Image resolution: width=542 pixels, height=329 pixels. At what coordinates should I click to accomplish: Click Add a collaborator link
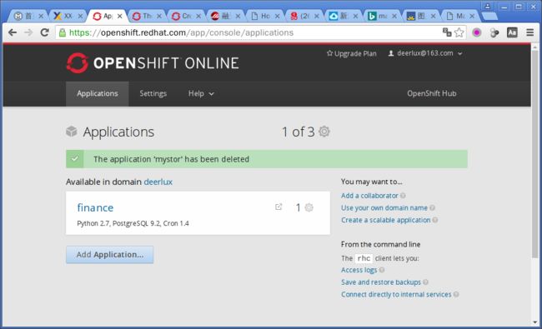(x=369, y=196)
